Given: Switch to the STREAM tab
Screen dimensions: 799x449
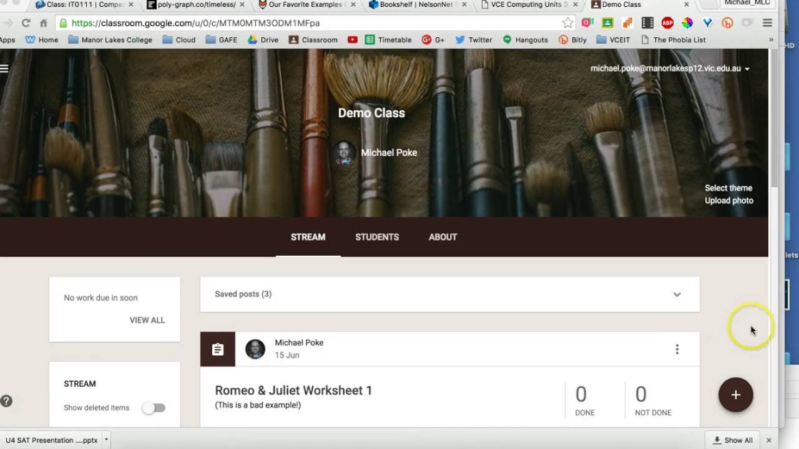Looking at the screenshot, I should (x=308, y=237).
